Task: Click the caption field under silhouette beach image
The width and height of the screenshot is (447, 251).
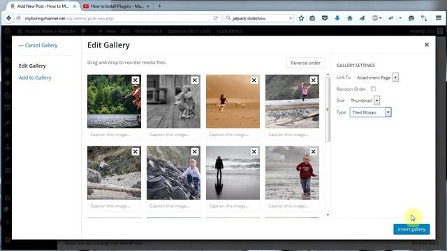Action: click(x=233, y=206)
